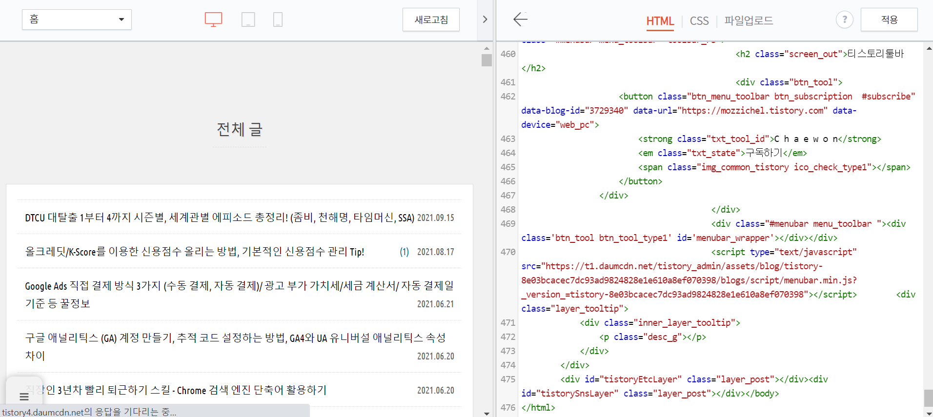Click "tistoryEtcLayer" id in code
This screenshot has width=933, height=417.
point(640,379)
